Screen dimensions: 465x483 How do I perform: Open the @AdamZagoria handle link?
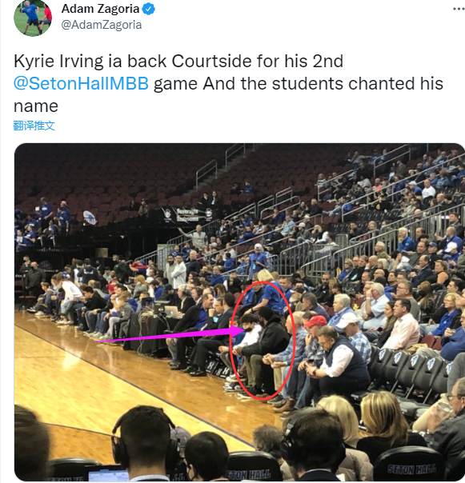[x=102, y=25]
